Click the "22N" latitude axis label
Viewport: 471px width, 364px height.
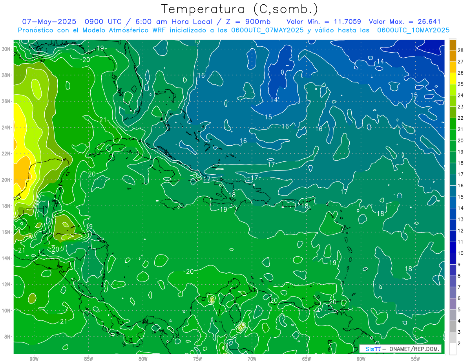(7, 154)
